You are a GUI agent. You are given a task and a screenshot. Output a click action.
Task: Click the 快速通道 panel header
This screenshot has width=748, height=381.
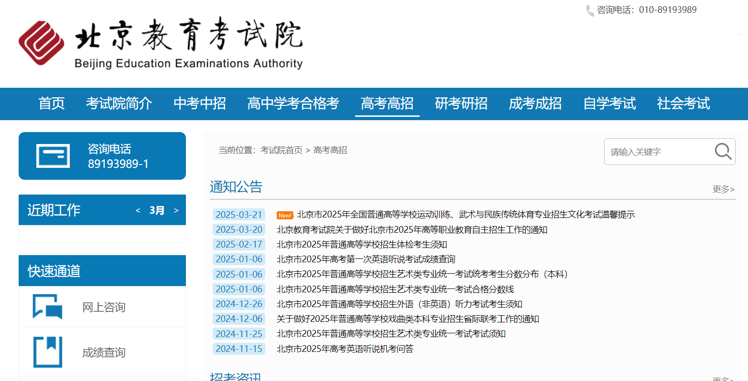point(102,271)
